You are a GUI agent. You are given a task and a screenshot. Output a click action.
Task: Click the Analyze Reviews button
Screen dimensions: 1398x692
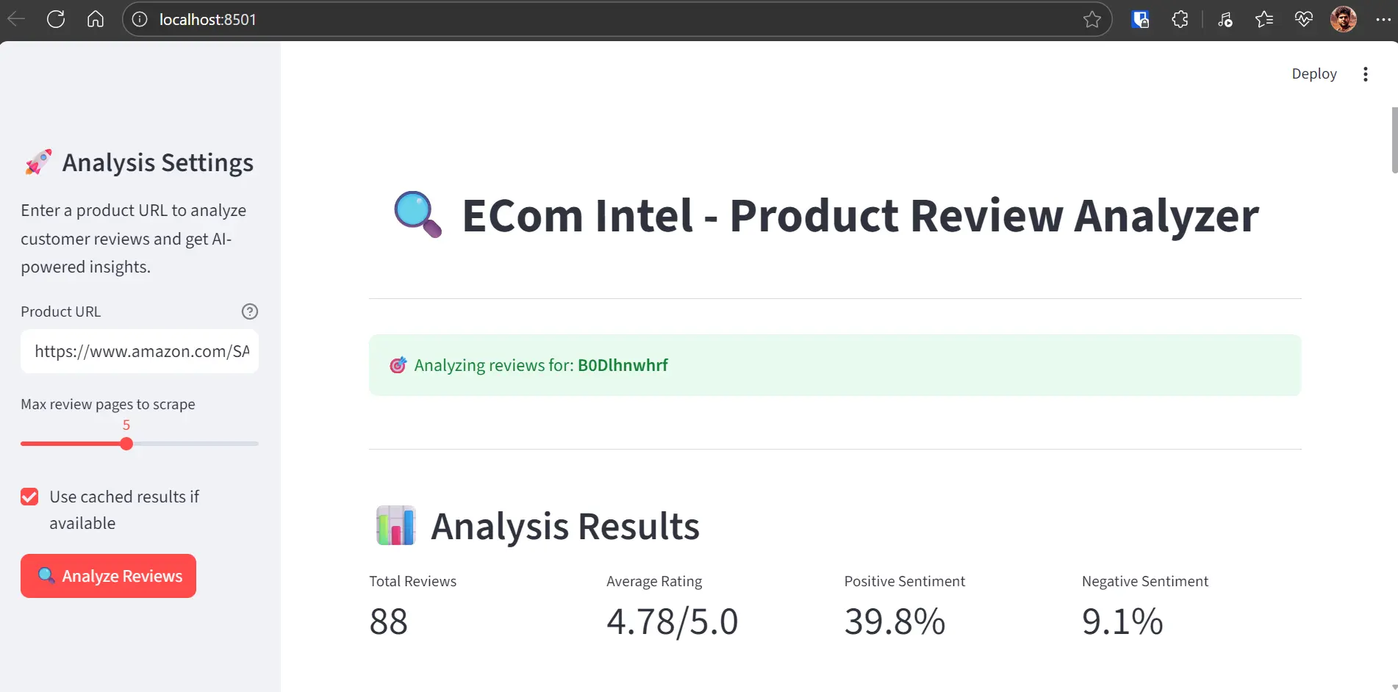(x=108, y=576)
